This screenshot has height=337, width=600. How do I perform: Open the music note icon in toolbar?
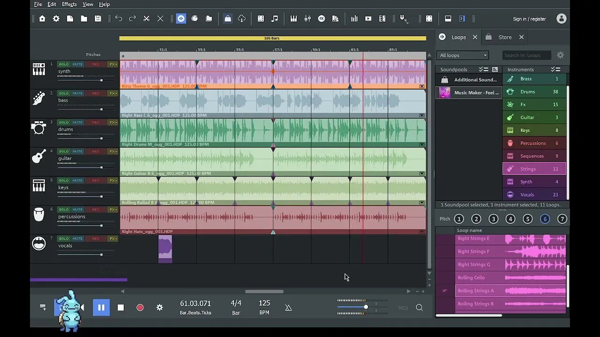(x=275, y=19)
